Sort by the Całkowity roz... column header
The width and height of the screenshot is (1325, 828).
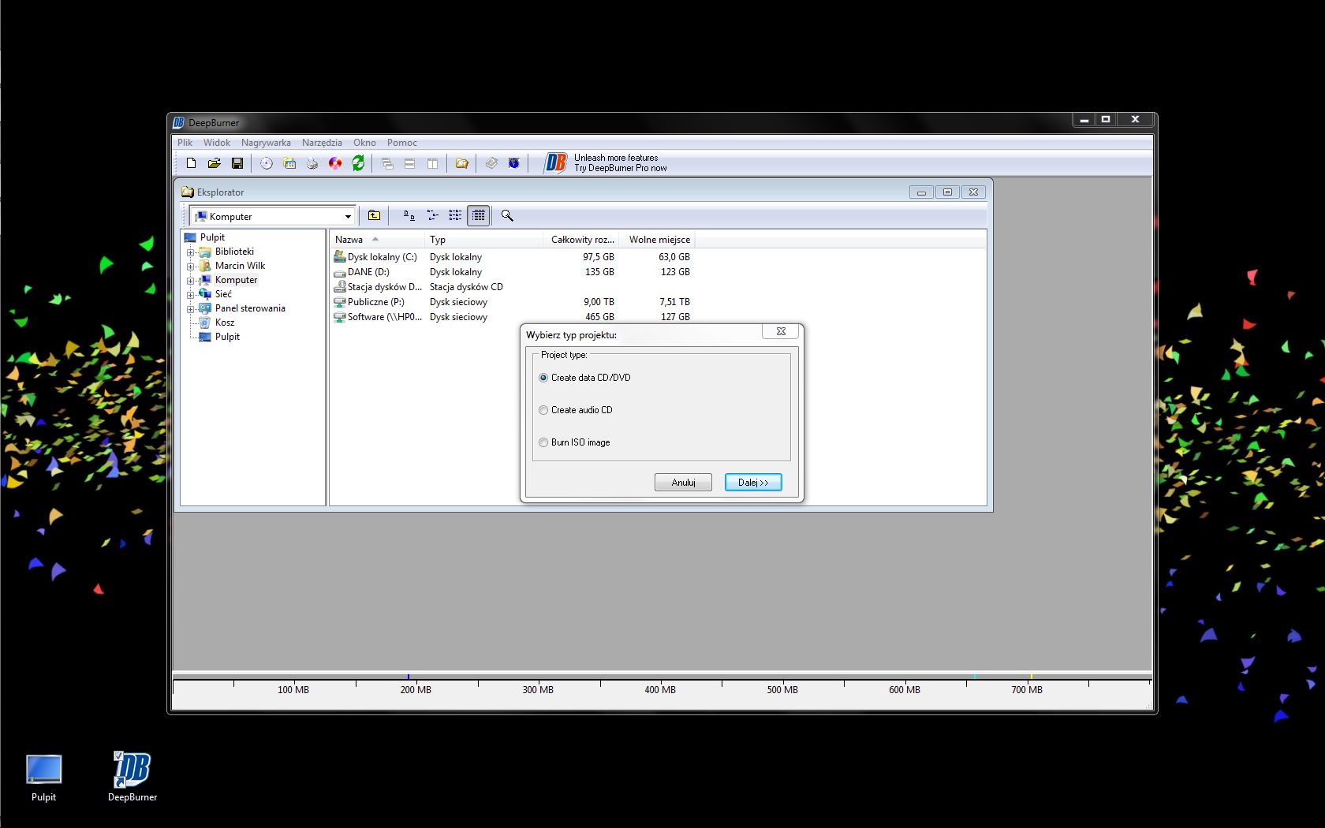click(x=580, y=239)
